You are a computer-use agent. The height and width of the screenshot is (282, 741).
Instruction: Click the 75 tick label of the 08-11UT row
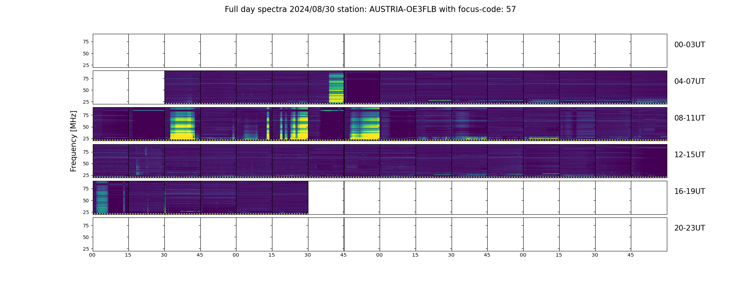[x=86, y=115]
